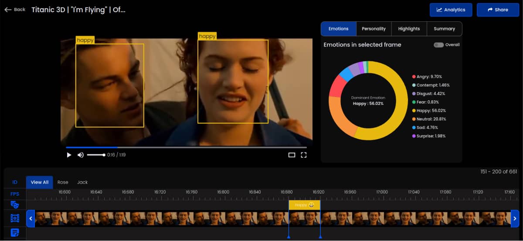The width and height of the screenshot is (523, 241).
Task: Select the emotion masks row icon
Action: click(15, 204)
